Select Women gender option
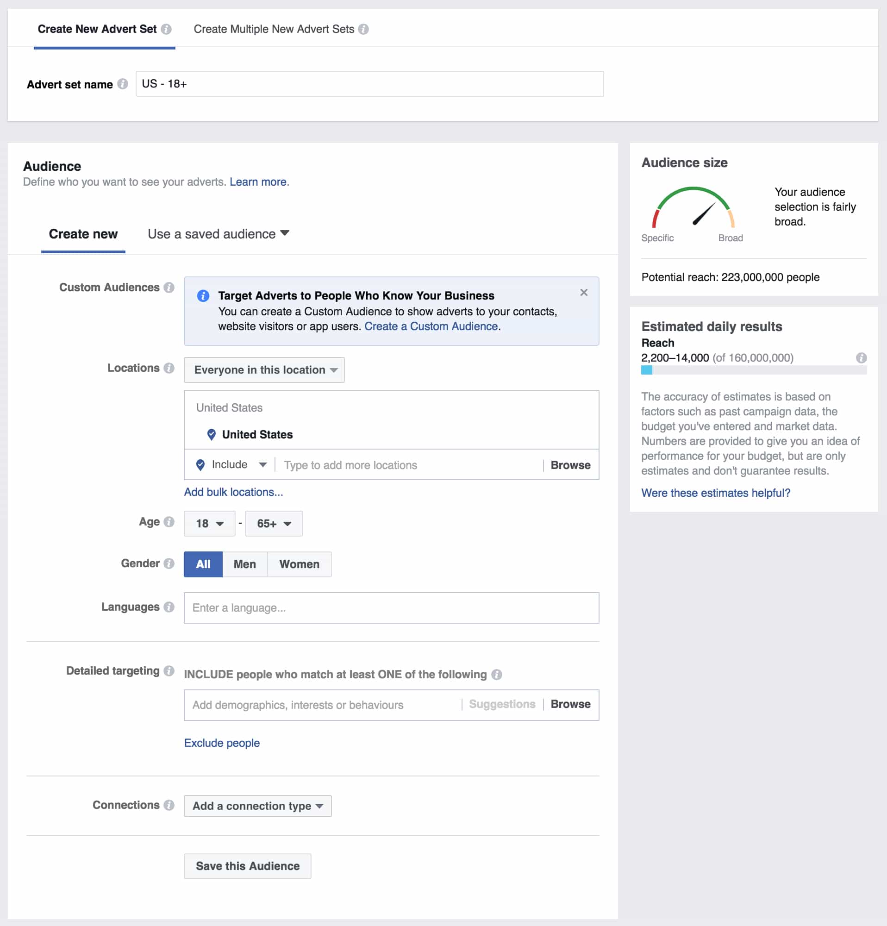The height and width of the screenshot is (926, 887). tap(300, 564)
